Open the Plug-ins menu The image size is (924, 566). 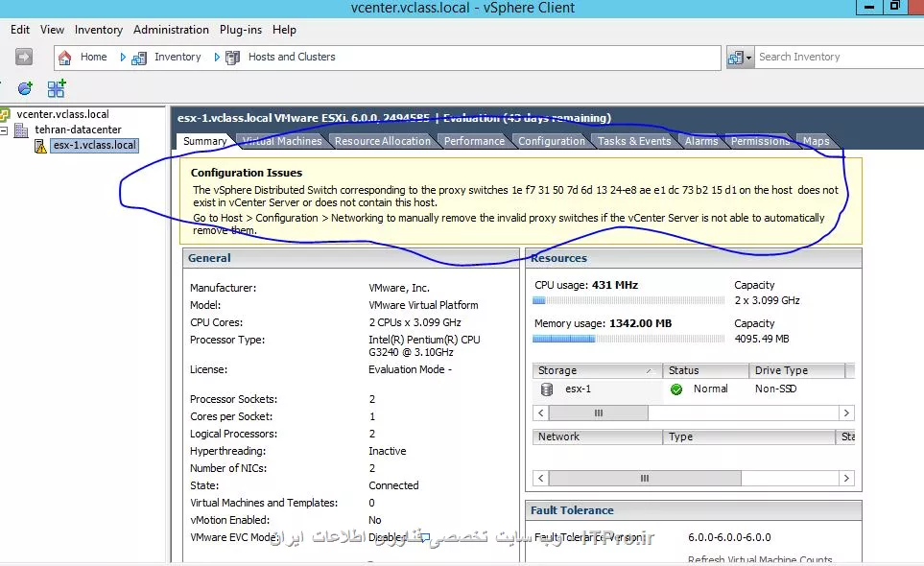point(241,30)
